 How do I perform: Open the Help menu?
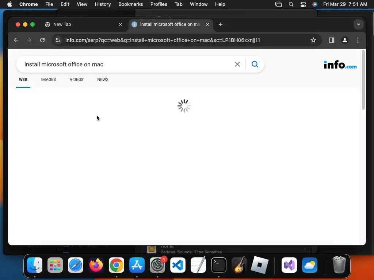tap(220, 4)
